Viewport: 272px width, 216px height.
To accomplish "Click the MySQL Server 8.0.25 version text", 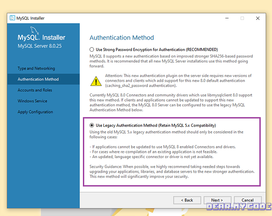I will pos(40,46).
